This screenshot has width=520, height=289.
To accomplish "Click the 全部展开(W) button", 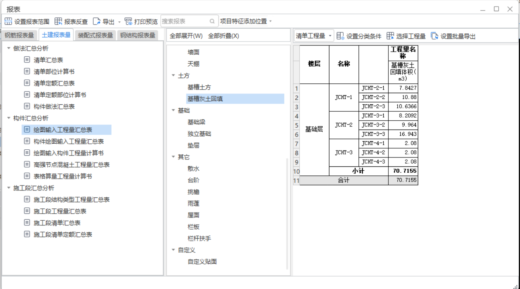I will pyautogui.click(x=186, y=36).
